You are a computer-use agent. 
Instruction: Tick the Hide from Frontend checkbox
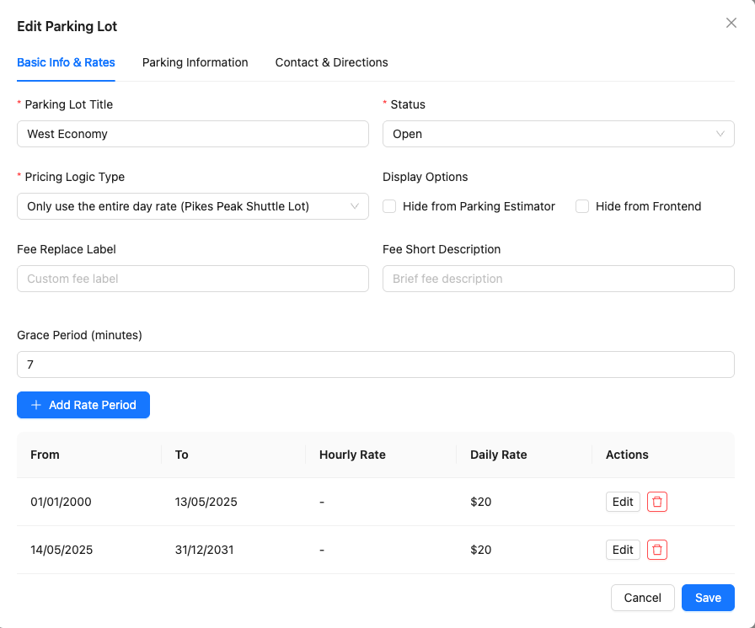[x=582, y=206]
